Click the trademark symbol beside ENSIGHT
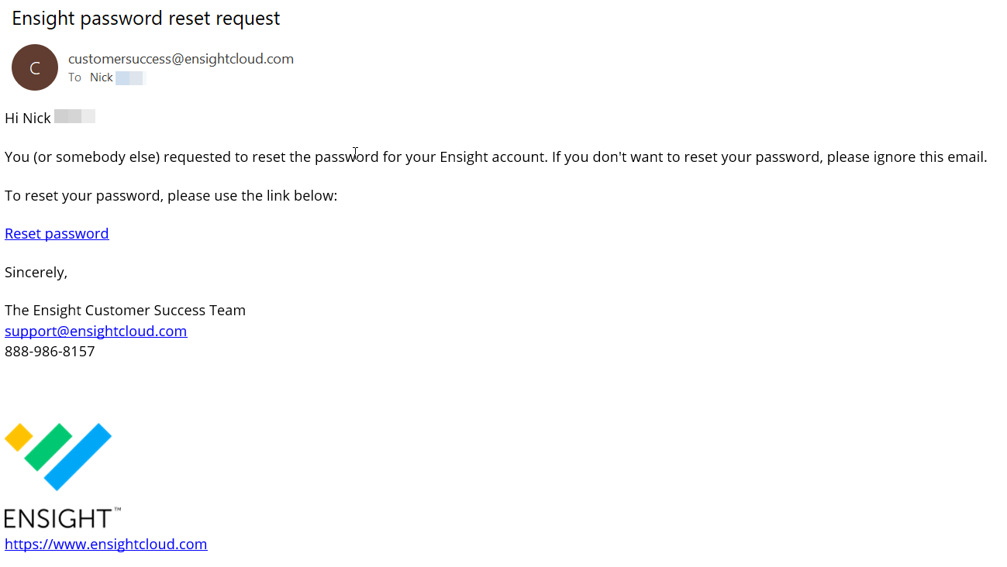The height and width of the screenshot is (567, 1007). coord(118,510)
